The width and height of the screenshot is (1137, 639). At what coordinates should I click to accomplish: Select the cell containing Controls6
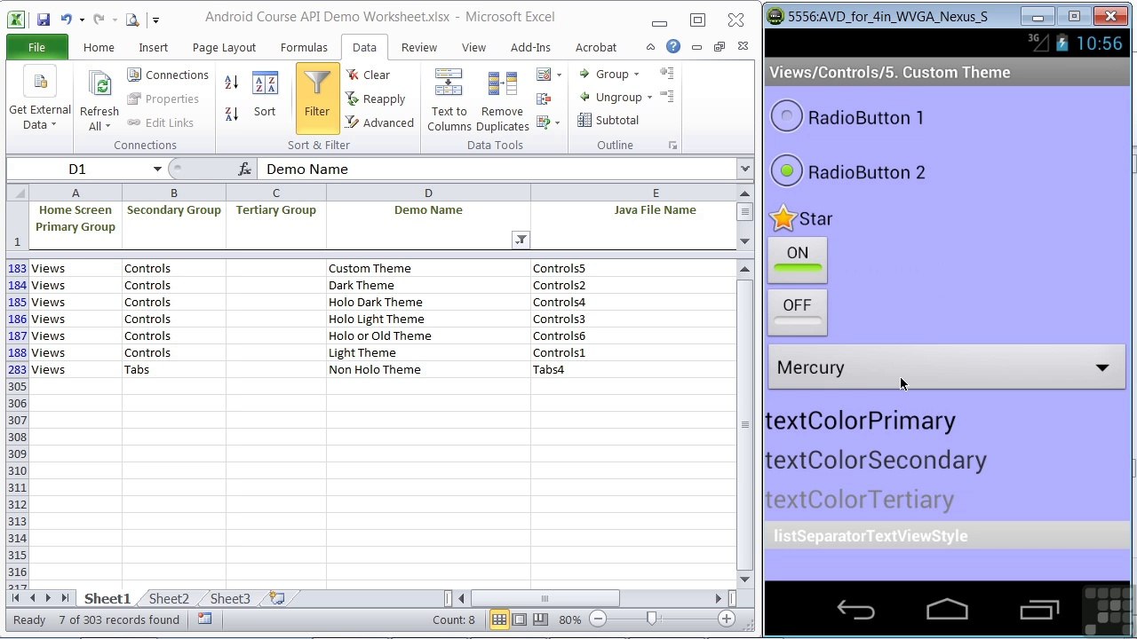tap(632, 335)
